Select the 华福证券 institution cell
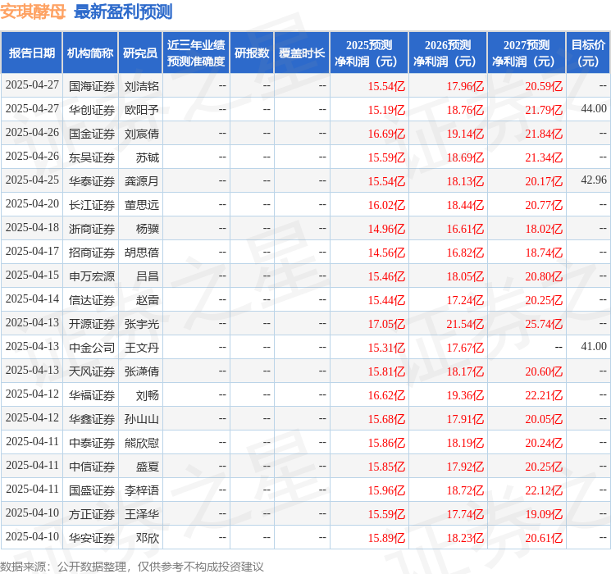Screen dimensions: 611x574 click(92, 395)
